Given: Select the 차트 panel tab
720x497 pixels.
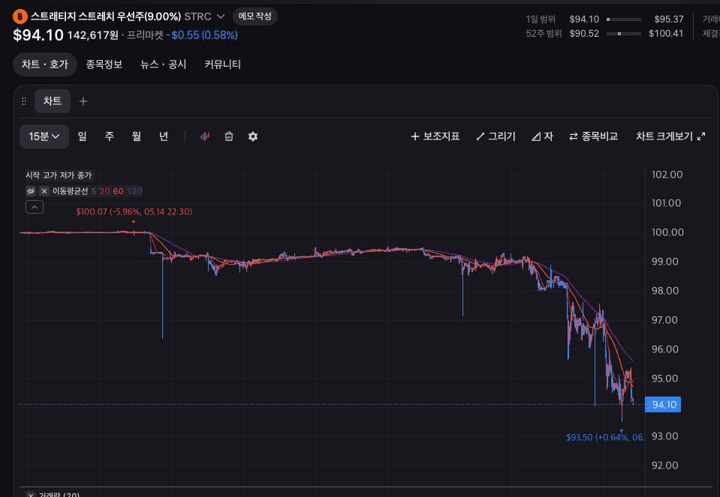Looking at the screenshot, I should pyautogui.click(x=53, y=101).
